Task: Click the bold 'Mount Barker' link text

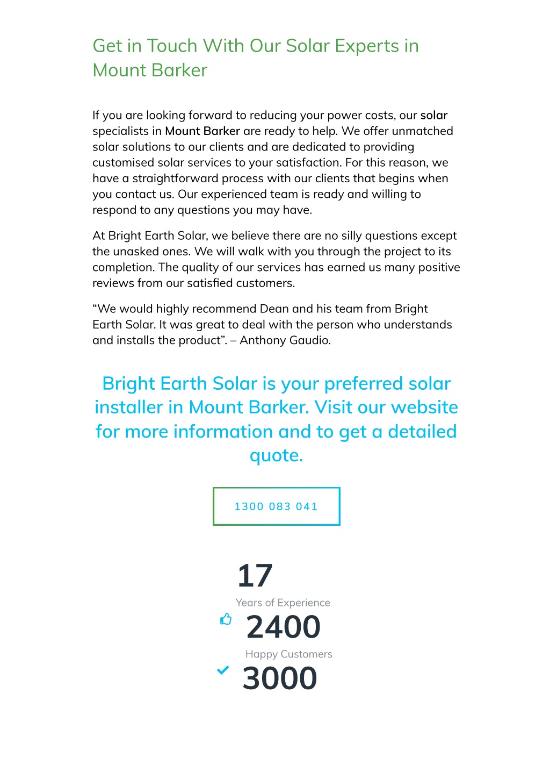Action: (202, 131)
